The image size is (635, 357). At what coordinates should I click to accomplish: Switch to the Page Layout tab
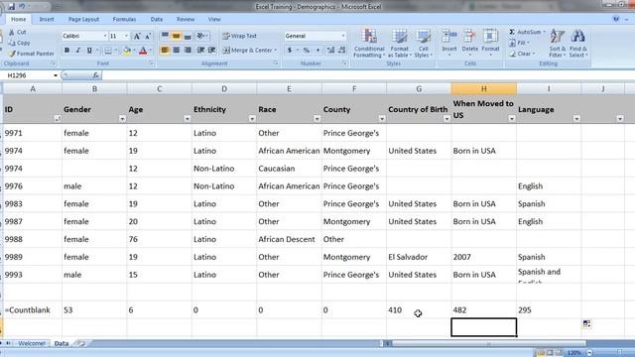point(83,19)
